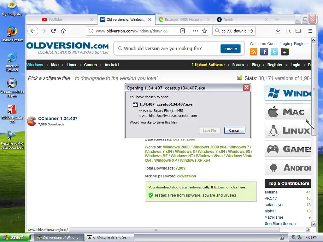Open Old versions of Wind... taskbar item
323x242 pixels.
pyautogui.click(x=59, y=237)
